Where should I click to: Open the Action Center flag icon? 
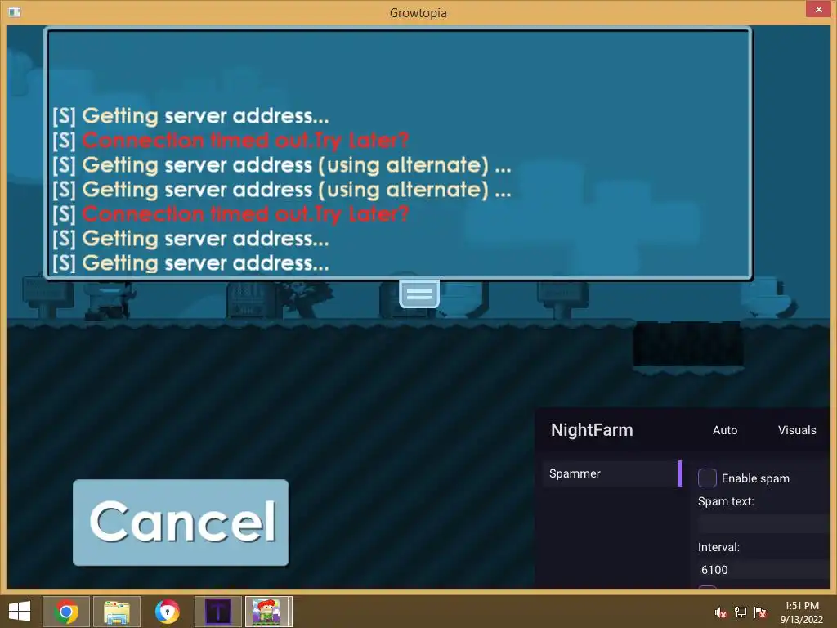coord(760,612)
